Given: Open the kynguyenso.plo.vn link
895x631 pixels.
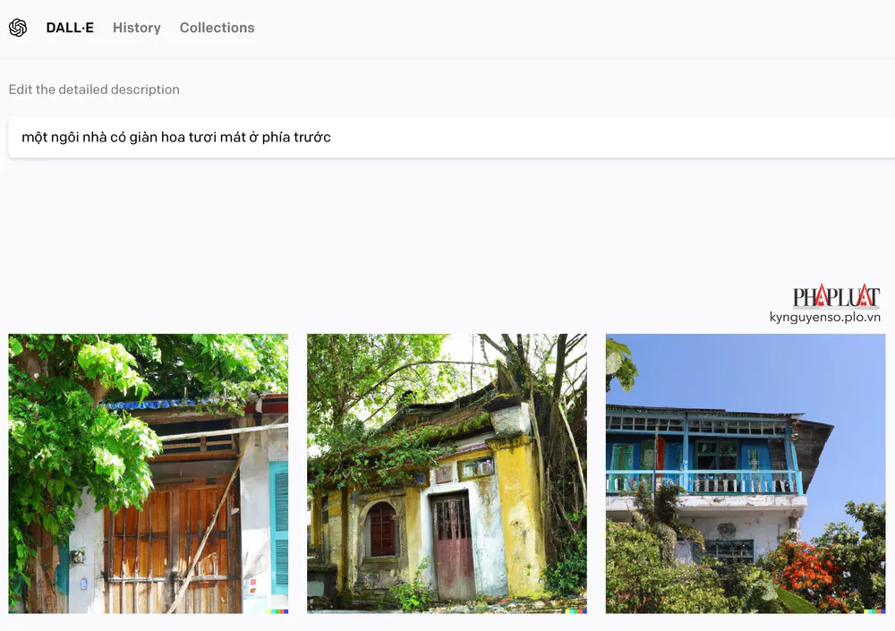Looking at the screenshot, I should 825,317.
